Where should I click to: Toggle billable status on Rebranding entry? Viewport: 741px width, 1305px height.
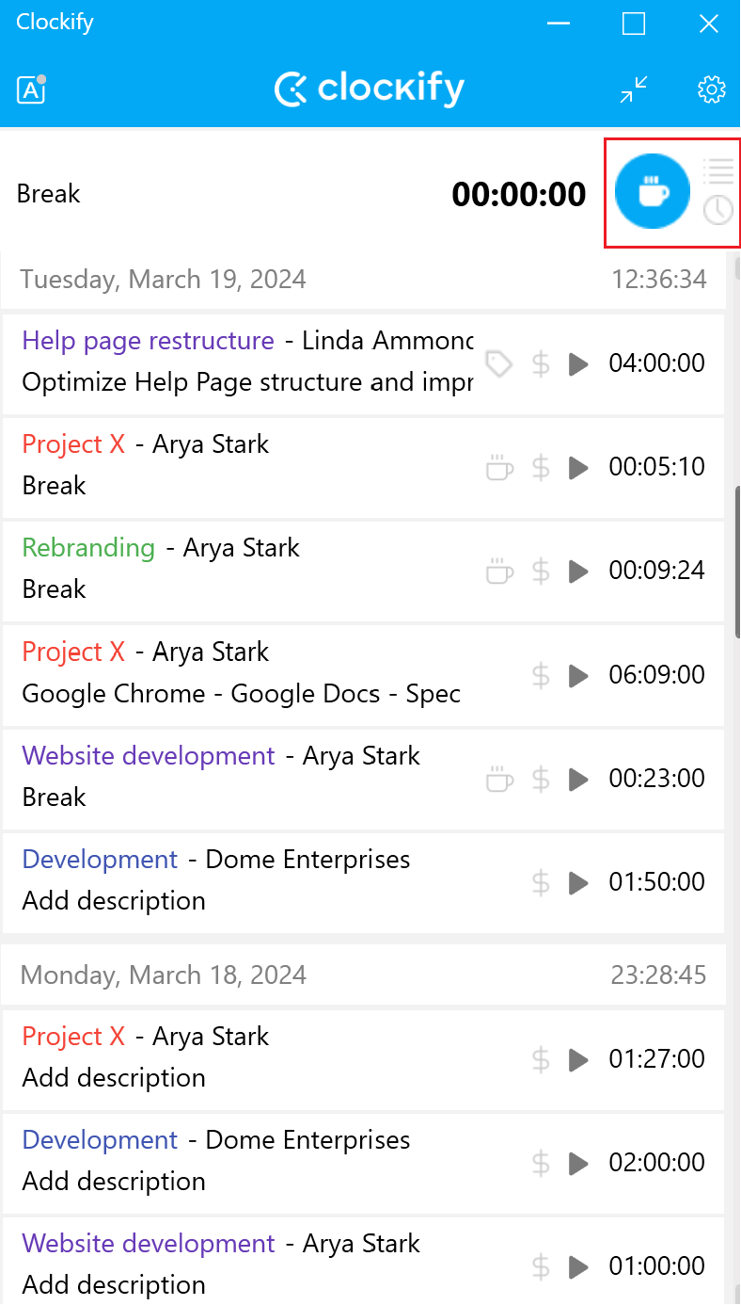(541, 571)
